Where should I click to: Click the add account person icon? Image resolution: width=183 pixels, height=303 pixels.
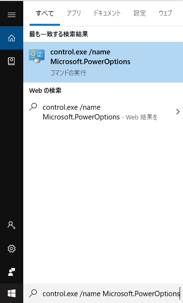(x=12, y=225)
